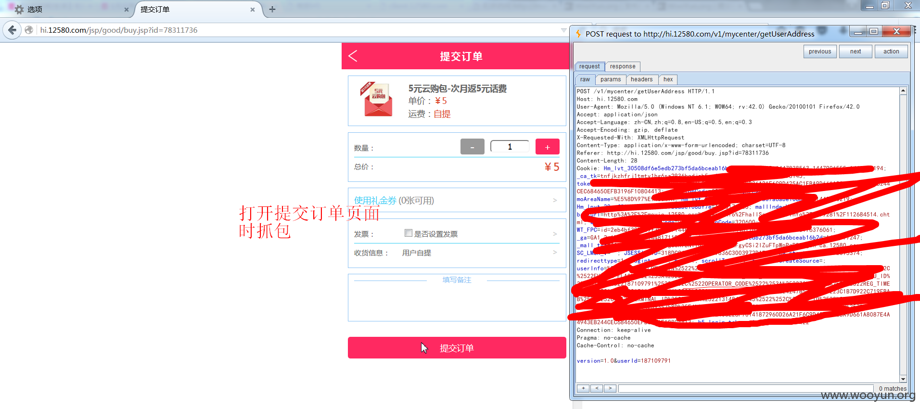Click the URL address bar
This screenshot has width=920, height=409.
[298, 30]
